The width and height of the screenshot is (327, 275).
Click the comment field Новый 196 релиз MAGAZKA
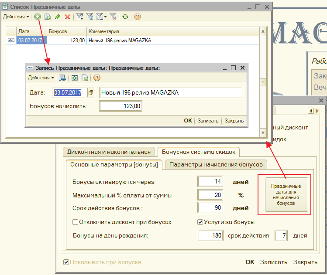click(171, 92)
